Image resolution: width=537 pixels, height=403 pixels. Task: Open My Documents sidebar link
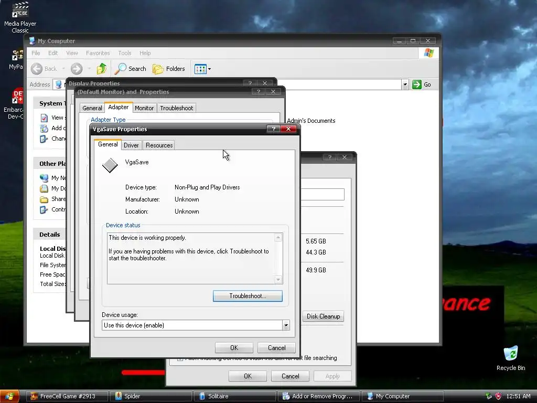pyautogui.click(x=52, y=188)
